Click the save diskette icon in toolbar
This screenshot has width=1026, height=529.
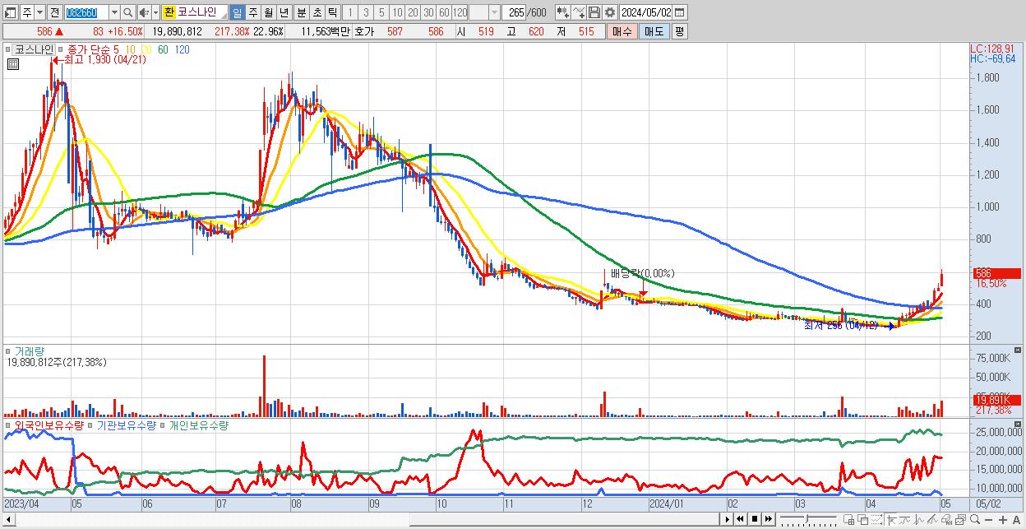tap(594, 12)
